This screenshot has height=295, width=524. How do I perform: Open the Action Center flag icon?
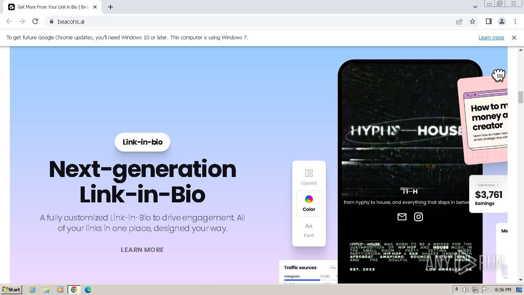(485, 290)
